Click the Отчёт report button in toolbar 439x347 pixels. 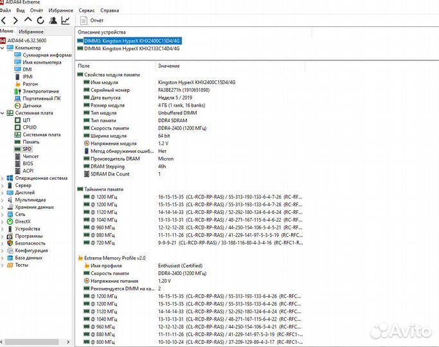92,21
